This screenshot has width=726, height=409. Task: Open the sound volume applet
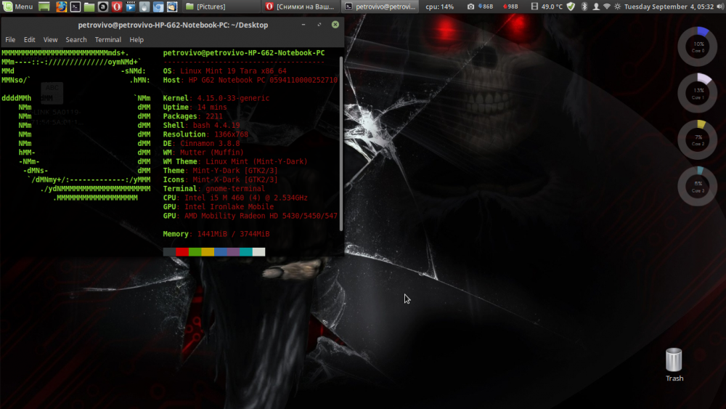click(720, 7)
